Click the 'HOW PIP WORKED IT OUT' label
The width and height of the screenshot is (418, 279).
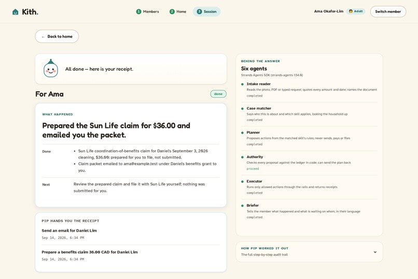tap(264, 248)
